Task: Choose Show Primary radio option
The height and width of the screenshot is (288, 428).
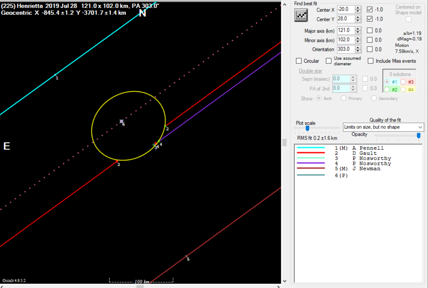Action: (344, 98)
